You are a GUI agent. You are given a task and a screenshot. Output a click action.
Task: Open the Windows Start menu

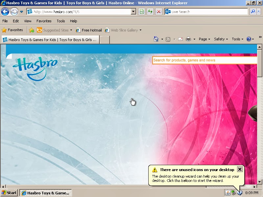coord(9,193)
